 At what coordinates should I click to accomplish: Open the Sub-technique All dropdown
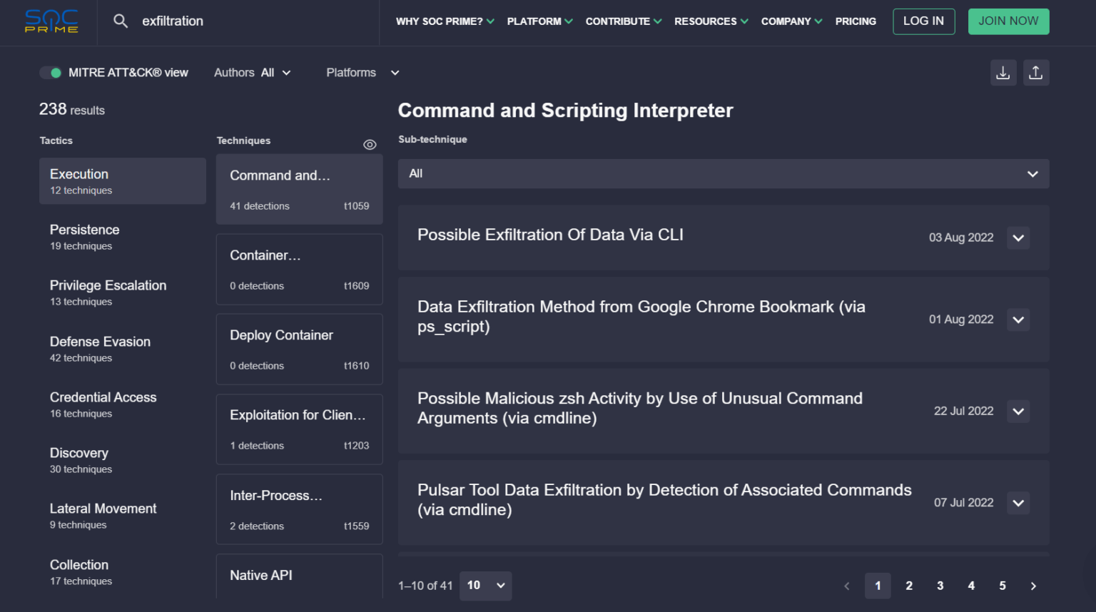[x=723, y=174]
